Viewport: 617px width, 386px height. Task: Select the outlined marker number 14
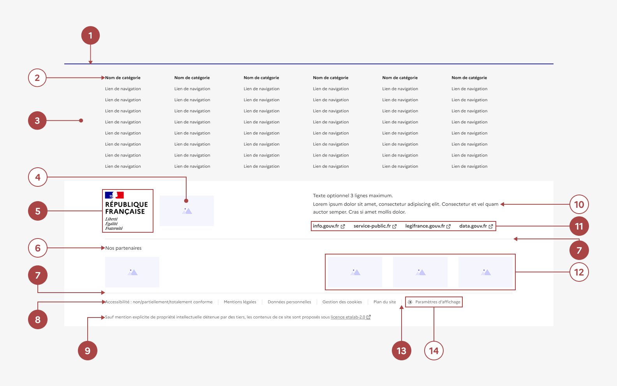click(434, 351)
